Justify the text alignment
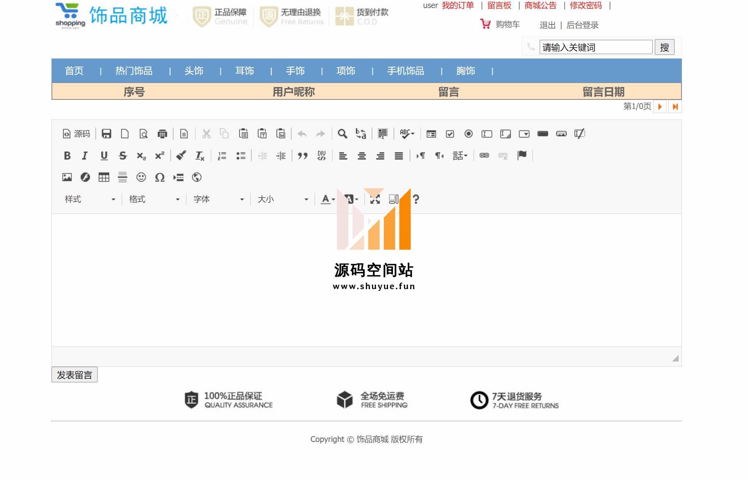This screenshot has height=480, width=748. point(399,156)
